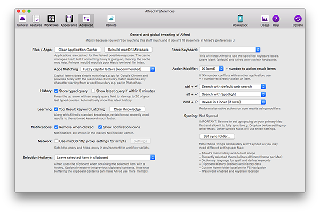The height and width of the screenshot is (213, 320).
Task: Open the ctrl + return action dropdown
Action: 233,87
